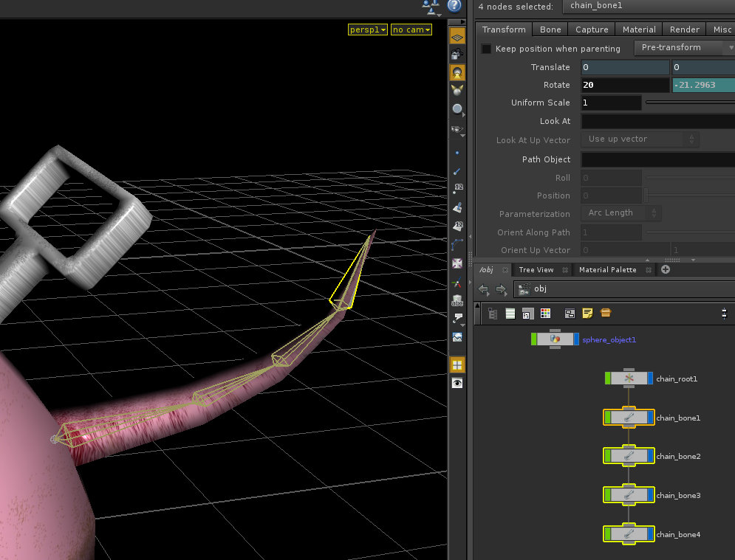
Task: Click the network box icon
Action: (570, 314)
